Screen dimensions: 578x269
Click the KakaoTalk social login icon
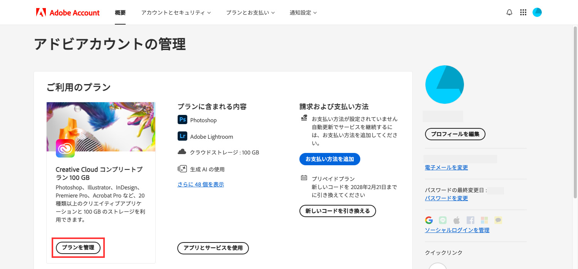point(498,220)
